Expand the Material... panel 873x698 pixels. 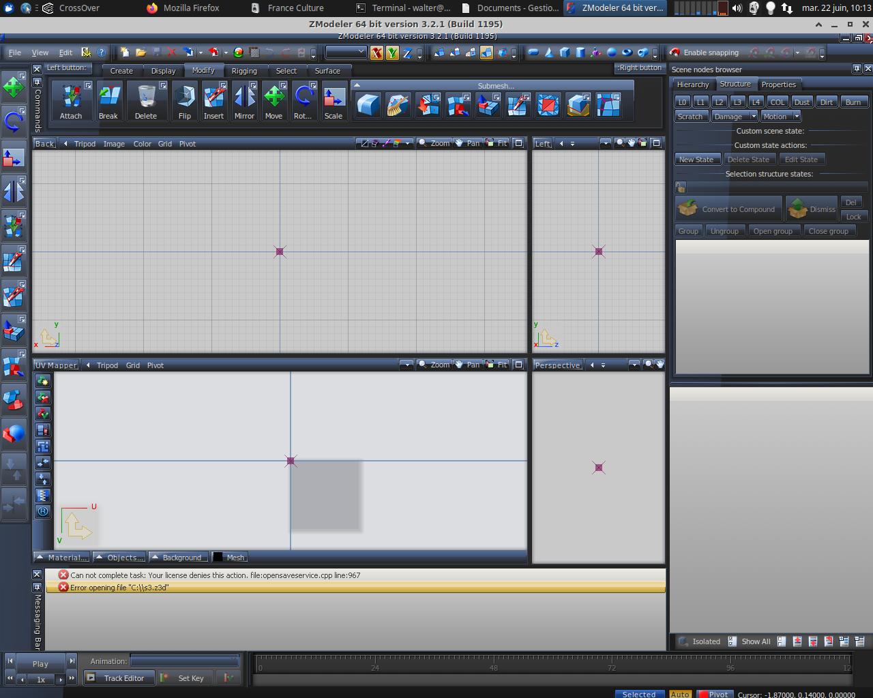coord(62,558)
